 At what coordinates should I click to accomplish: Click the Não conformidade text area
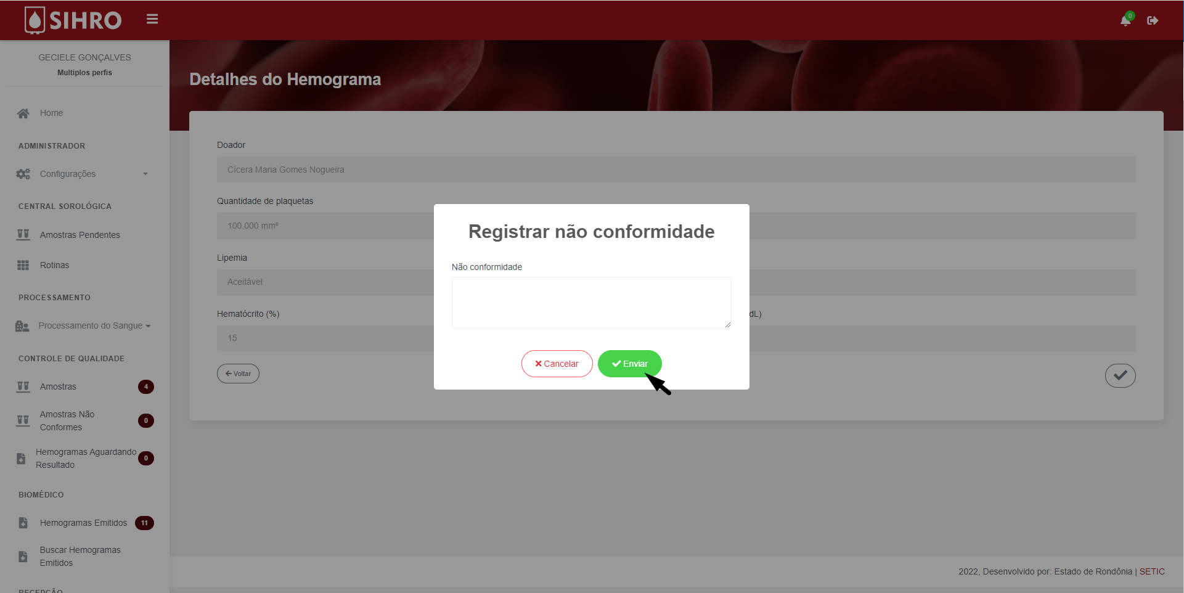tap(591, 303)
